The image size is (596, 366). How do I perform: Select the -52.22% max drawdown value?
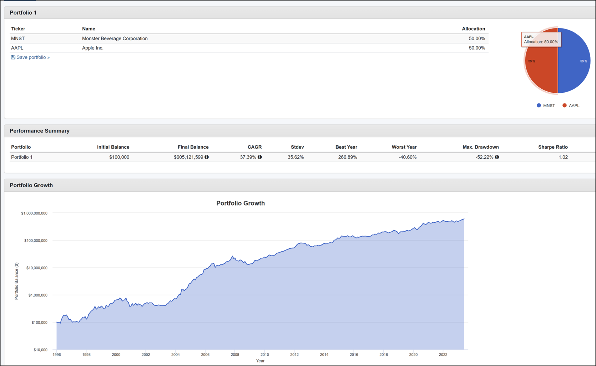(485, 157)
